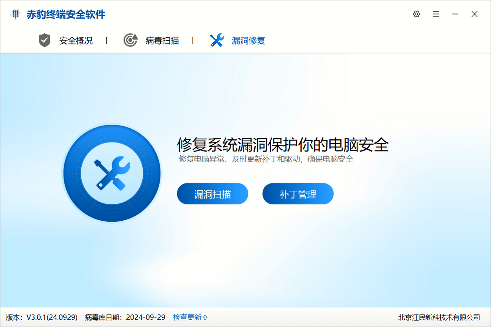Open 补丁管理 patch management

[298, 194]
